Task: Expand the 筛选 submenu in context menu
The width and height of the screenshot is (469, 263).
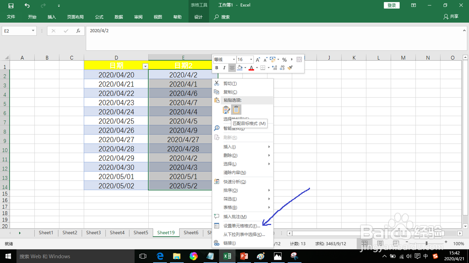Action: click(x=243, y=199)
